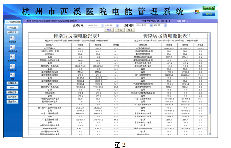This screenshot has width=231, height=148.
Task: Click the blue CT变比 button
Action: [209, 14]
